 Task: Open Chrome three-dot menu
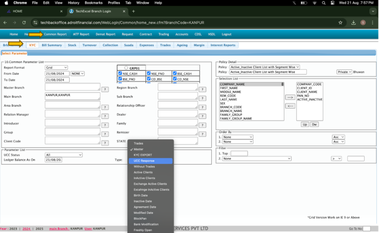[x=373, y=23]
